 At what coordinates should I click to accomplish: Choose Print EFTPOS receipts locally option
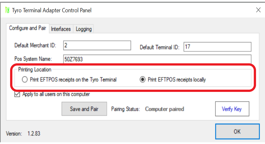(143, 80)
